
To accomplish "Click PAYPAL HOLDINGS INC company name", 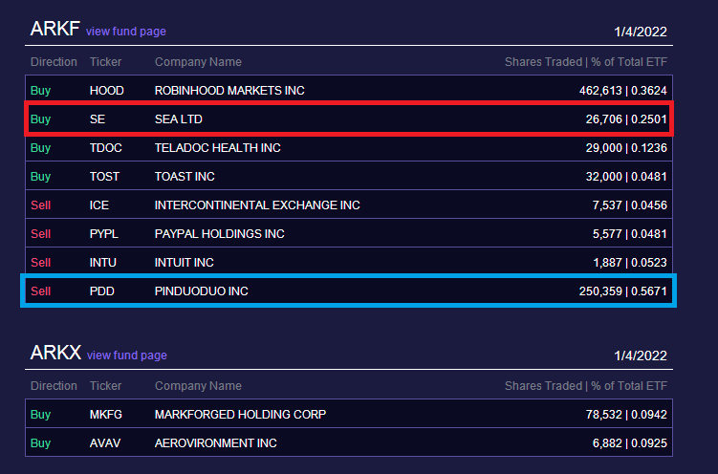I will pos(220,234).
